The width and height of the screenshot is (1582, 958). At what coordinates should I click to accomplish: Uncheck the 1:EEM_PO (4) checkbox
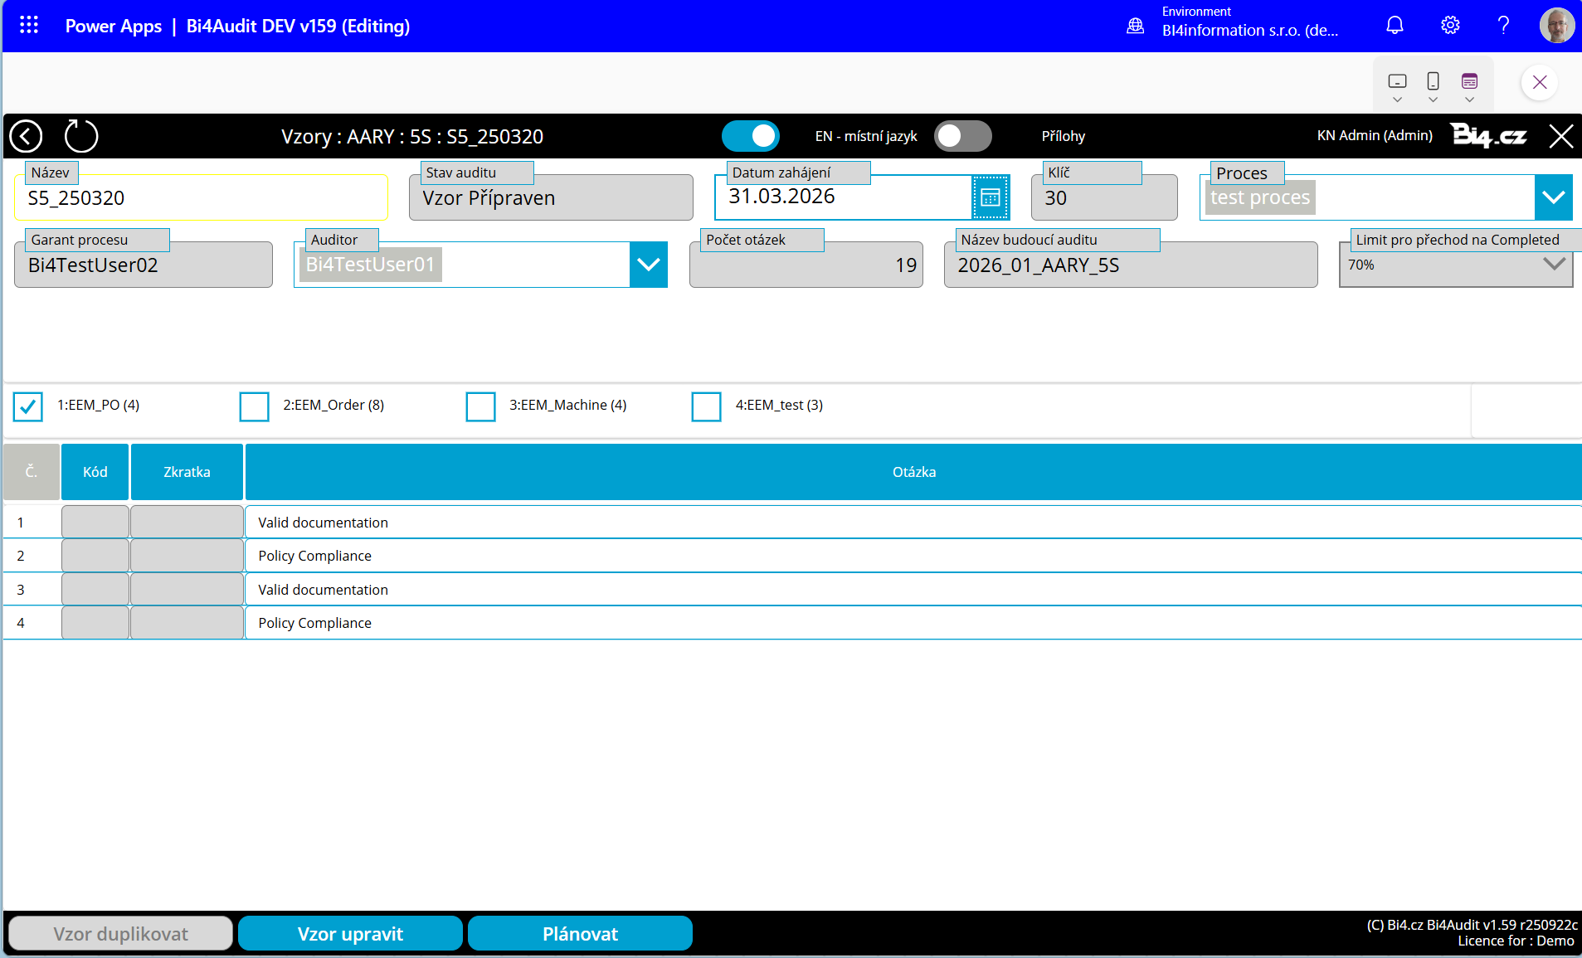(28, 406)
